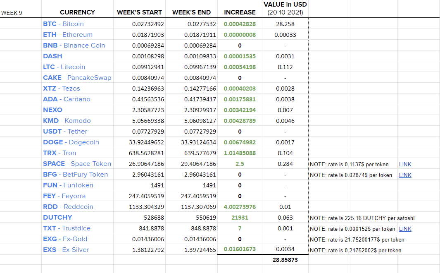Select Komodo week's start 5.05669338
This screenshot has width=440, height=273.
click(x=148, y=121)
